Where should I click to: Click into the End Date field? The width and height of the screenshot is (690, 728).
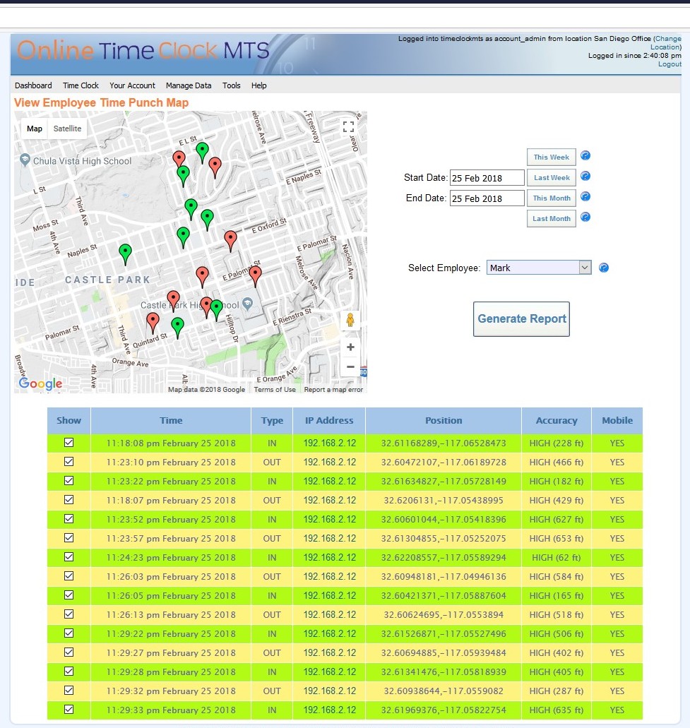[x=487, y=198]
